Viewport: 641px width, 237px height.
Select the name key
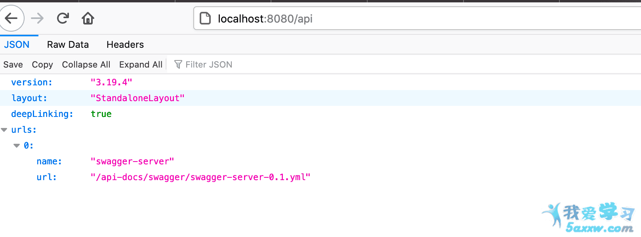[x=49, y=161]
